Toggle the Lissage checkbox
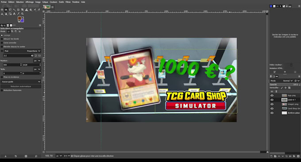Image resolution: width=301 pixels, height=162 pixels. (2, 35)
